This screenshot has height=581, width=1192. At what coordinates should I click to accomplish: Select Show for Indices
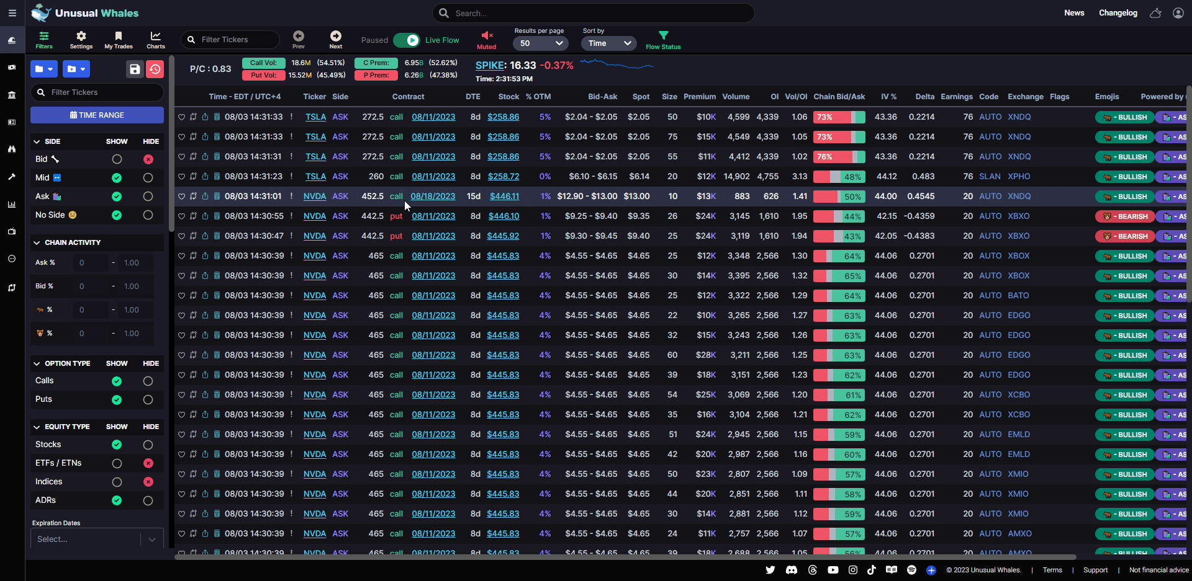coord(117,482)
